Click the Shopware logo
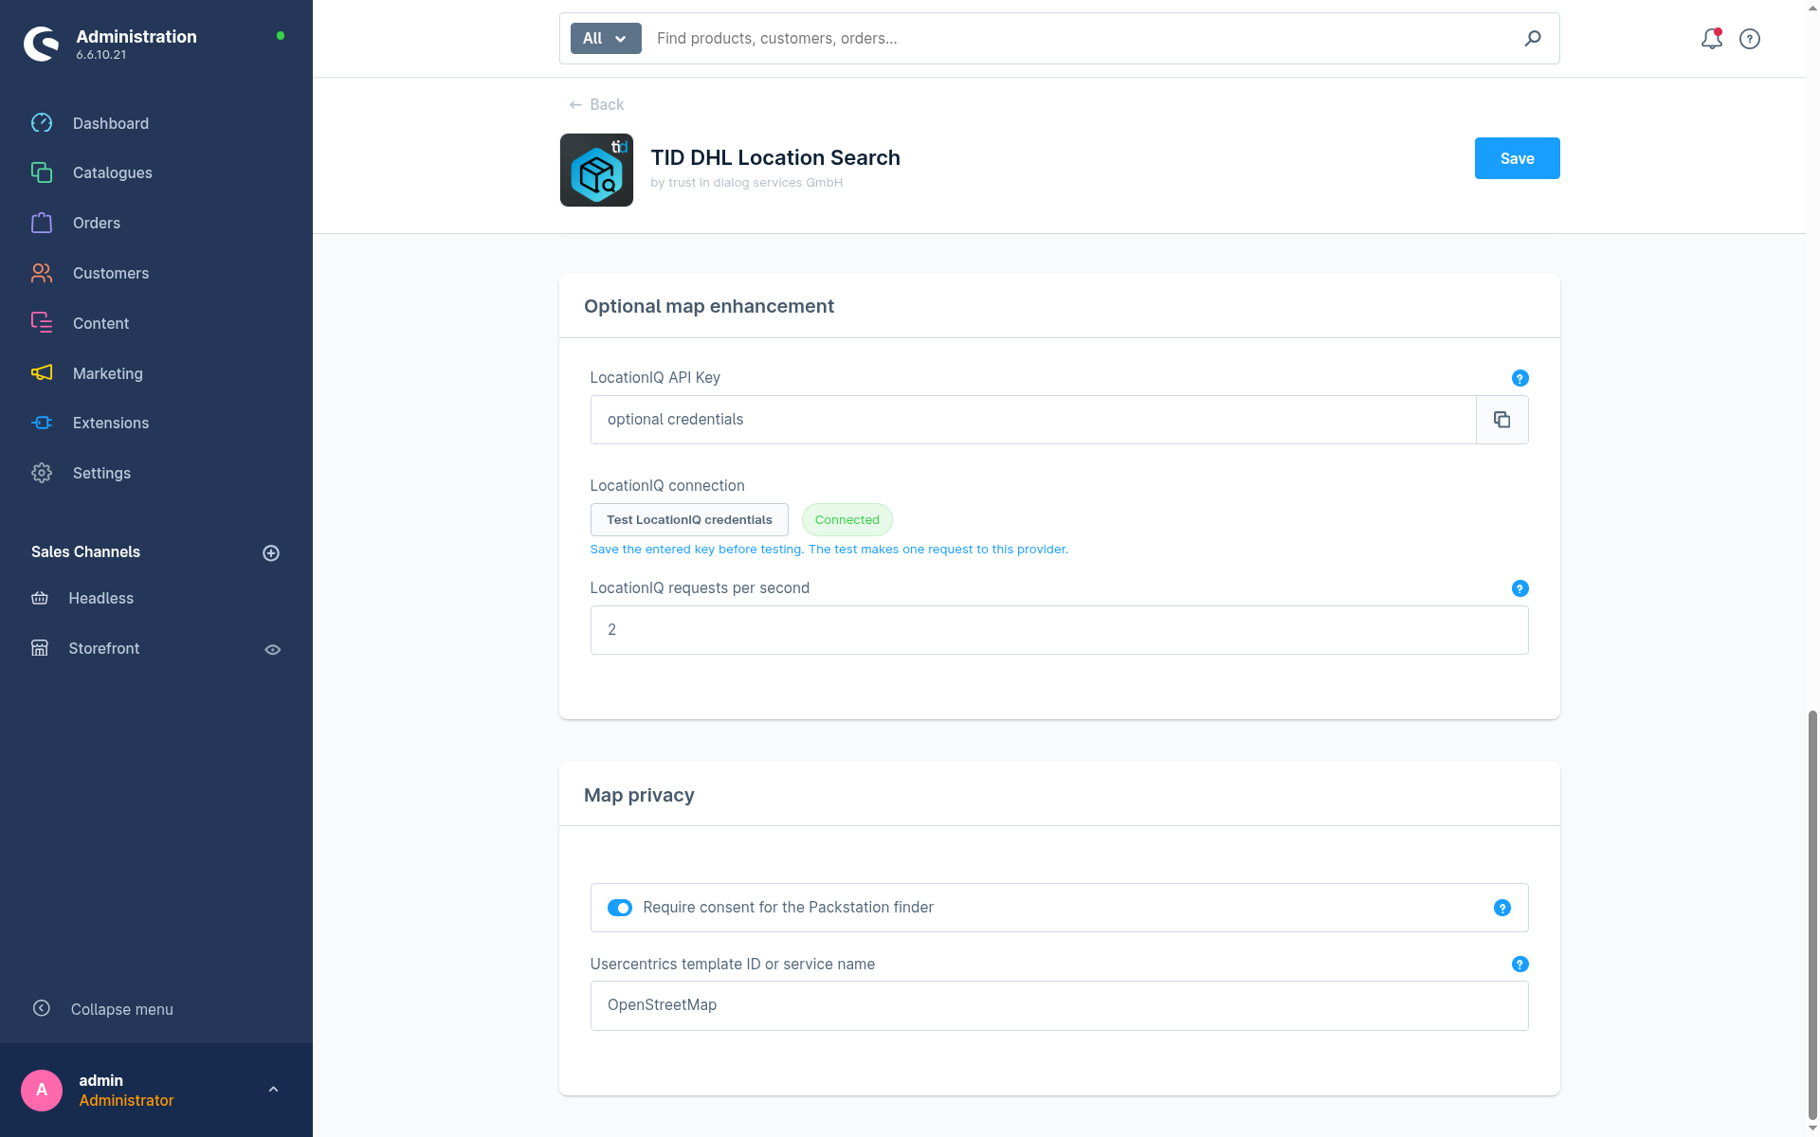This screenshot has width=1820, height=1137. pos(42,44)
